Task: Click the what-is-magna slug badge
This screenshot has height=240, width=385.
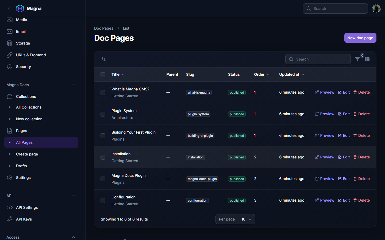Action: 199,93
